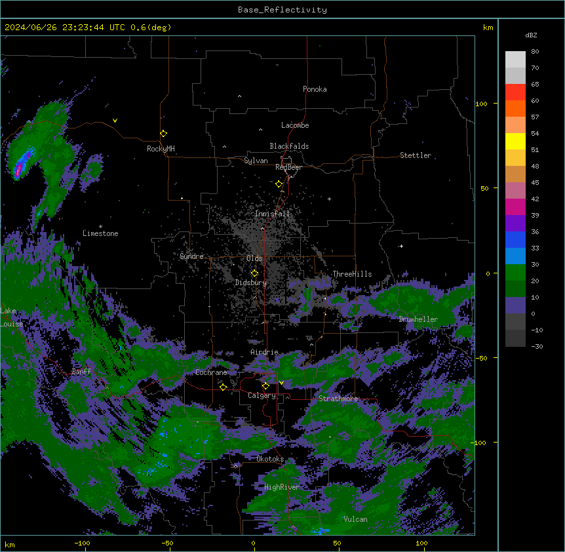Click the yellow diamond marker above Calgary label
The height and width of the screenshot is (552, 565).
(265, 386)
